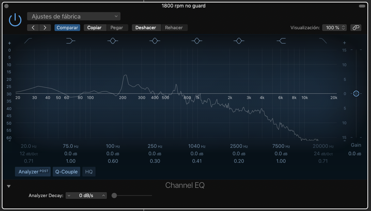
Task: Select the 7500 Hz frequency value
Action: click(281, 146)
